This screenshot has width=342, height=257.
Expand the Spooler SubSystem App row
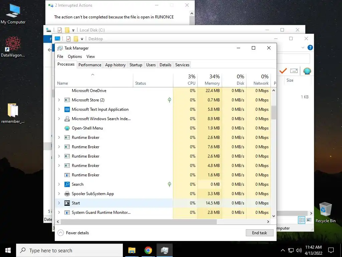(59, 194)
